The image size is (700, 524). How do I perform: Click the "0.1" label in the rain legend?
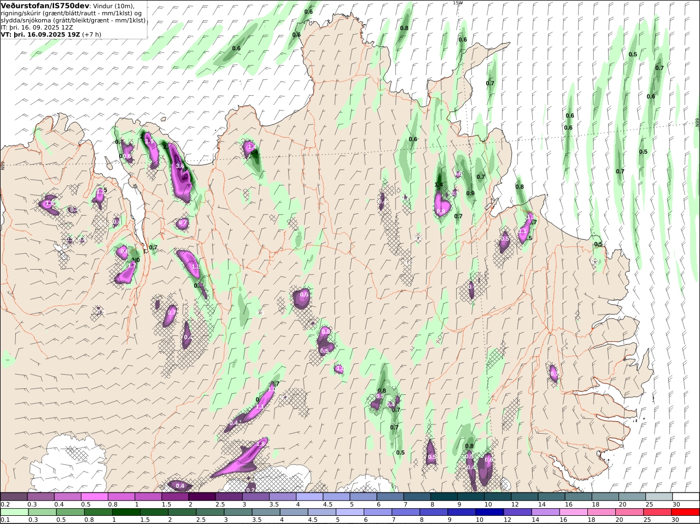(x=5, y=520)
